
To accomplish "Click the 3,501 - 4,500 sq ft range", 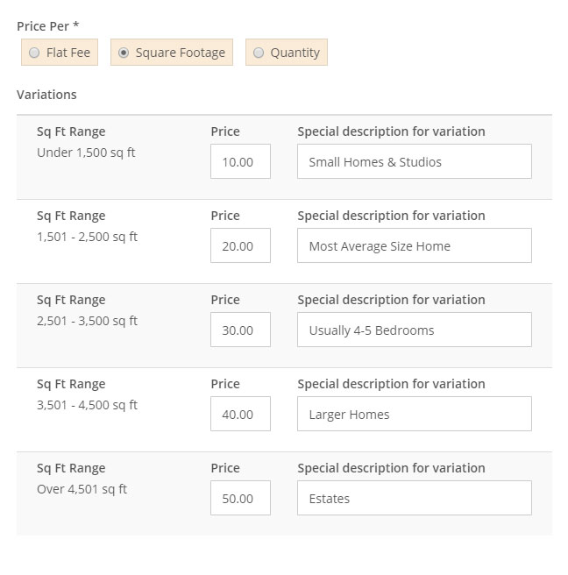I will click(88, 405).
